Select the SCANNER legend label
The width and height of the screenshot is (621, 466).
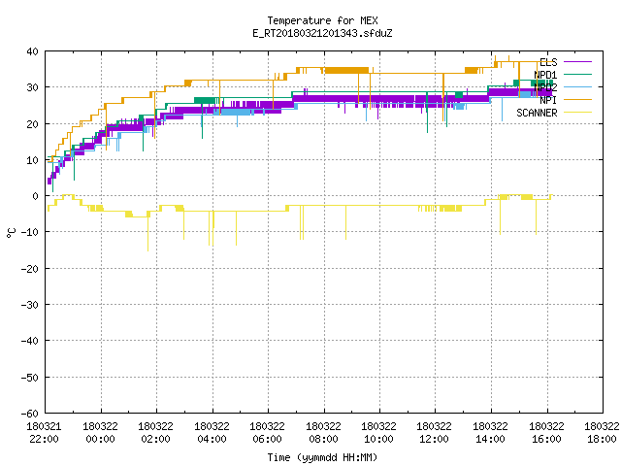pyautogui.click(x=537, y=113)
